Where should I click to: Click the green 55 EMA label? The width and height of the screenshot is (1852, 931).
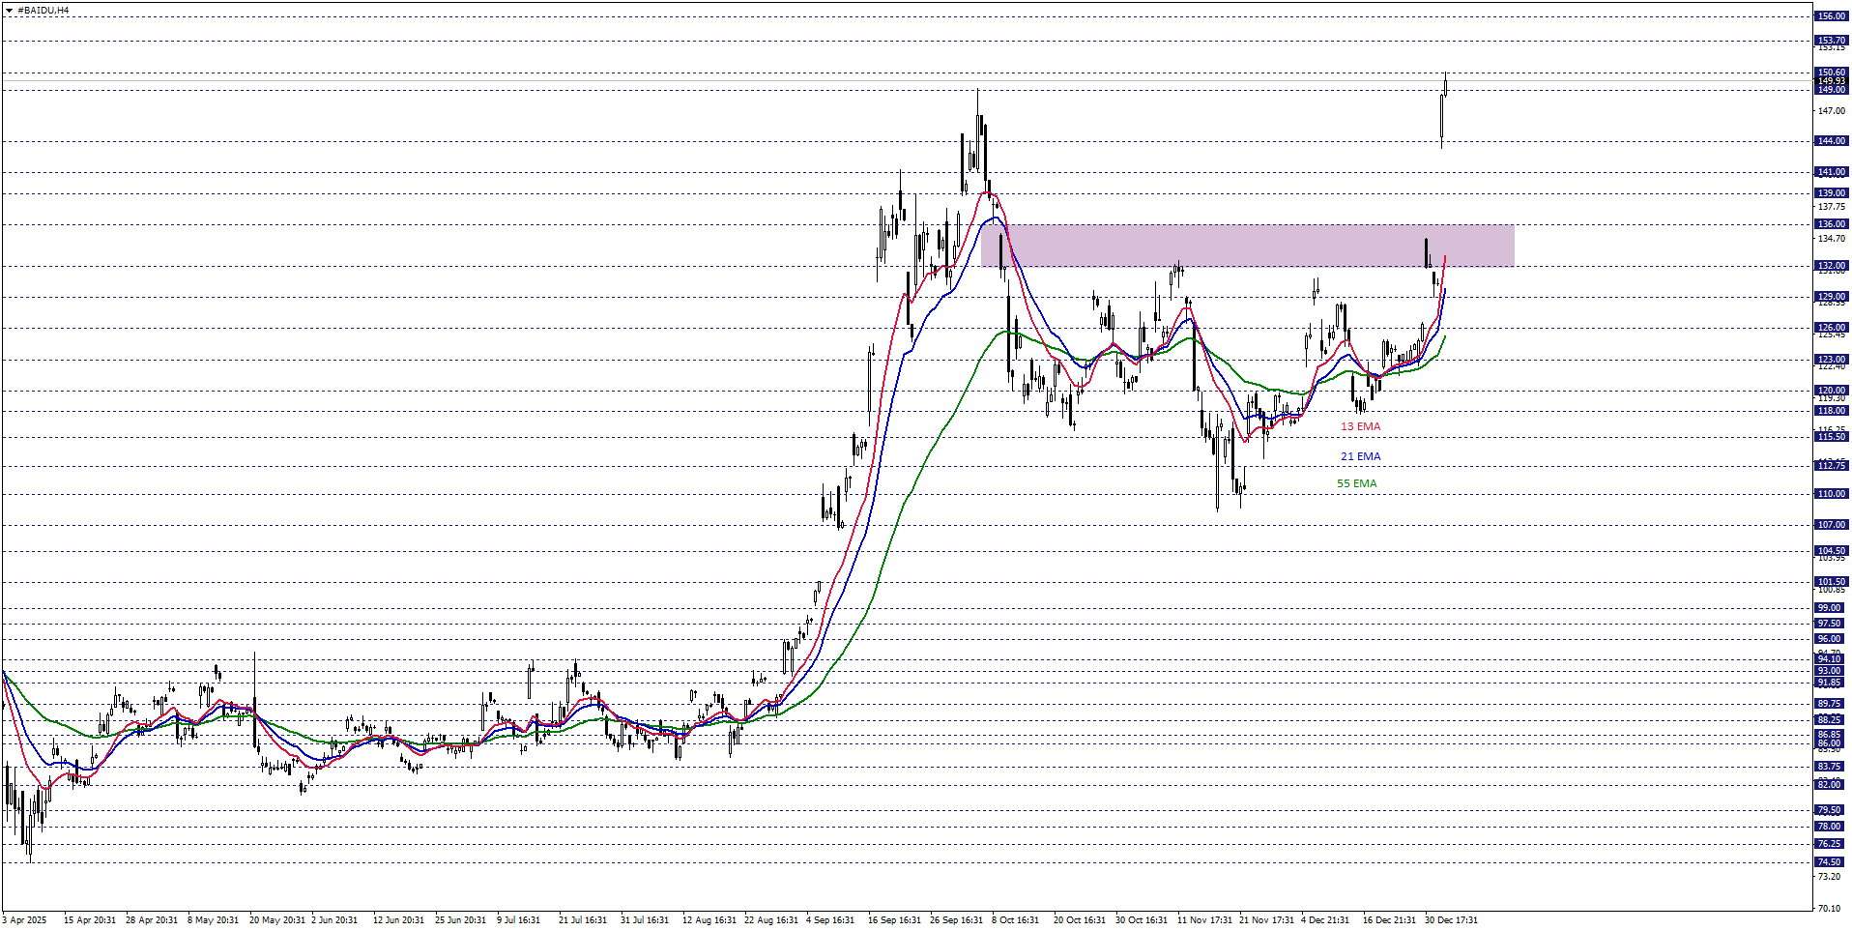click(x=1356, y=483)
